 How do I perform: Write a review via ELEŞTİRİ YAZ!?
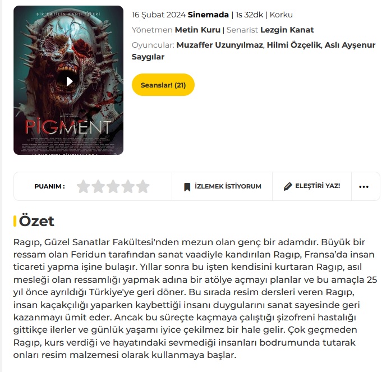point(318,186)
